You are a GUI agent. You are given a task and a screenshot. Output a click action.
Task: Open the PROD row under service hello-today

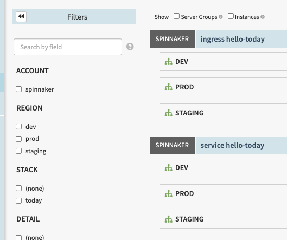tap(224, 194)
